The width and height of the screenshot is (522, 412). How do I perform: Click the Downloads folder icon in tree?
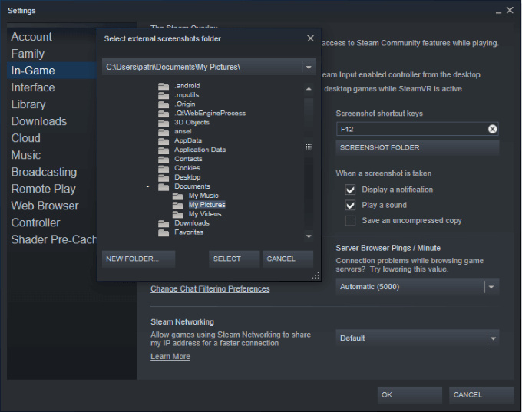[163, 223]
